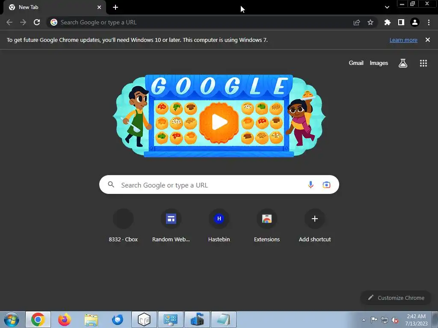
Task: Click the browser forward arrow
Action: 23,22
